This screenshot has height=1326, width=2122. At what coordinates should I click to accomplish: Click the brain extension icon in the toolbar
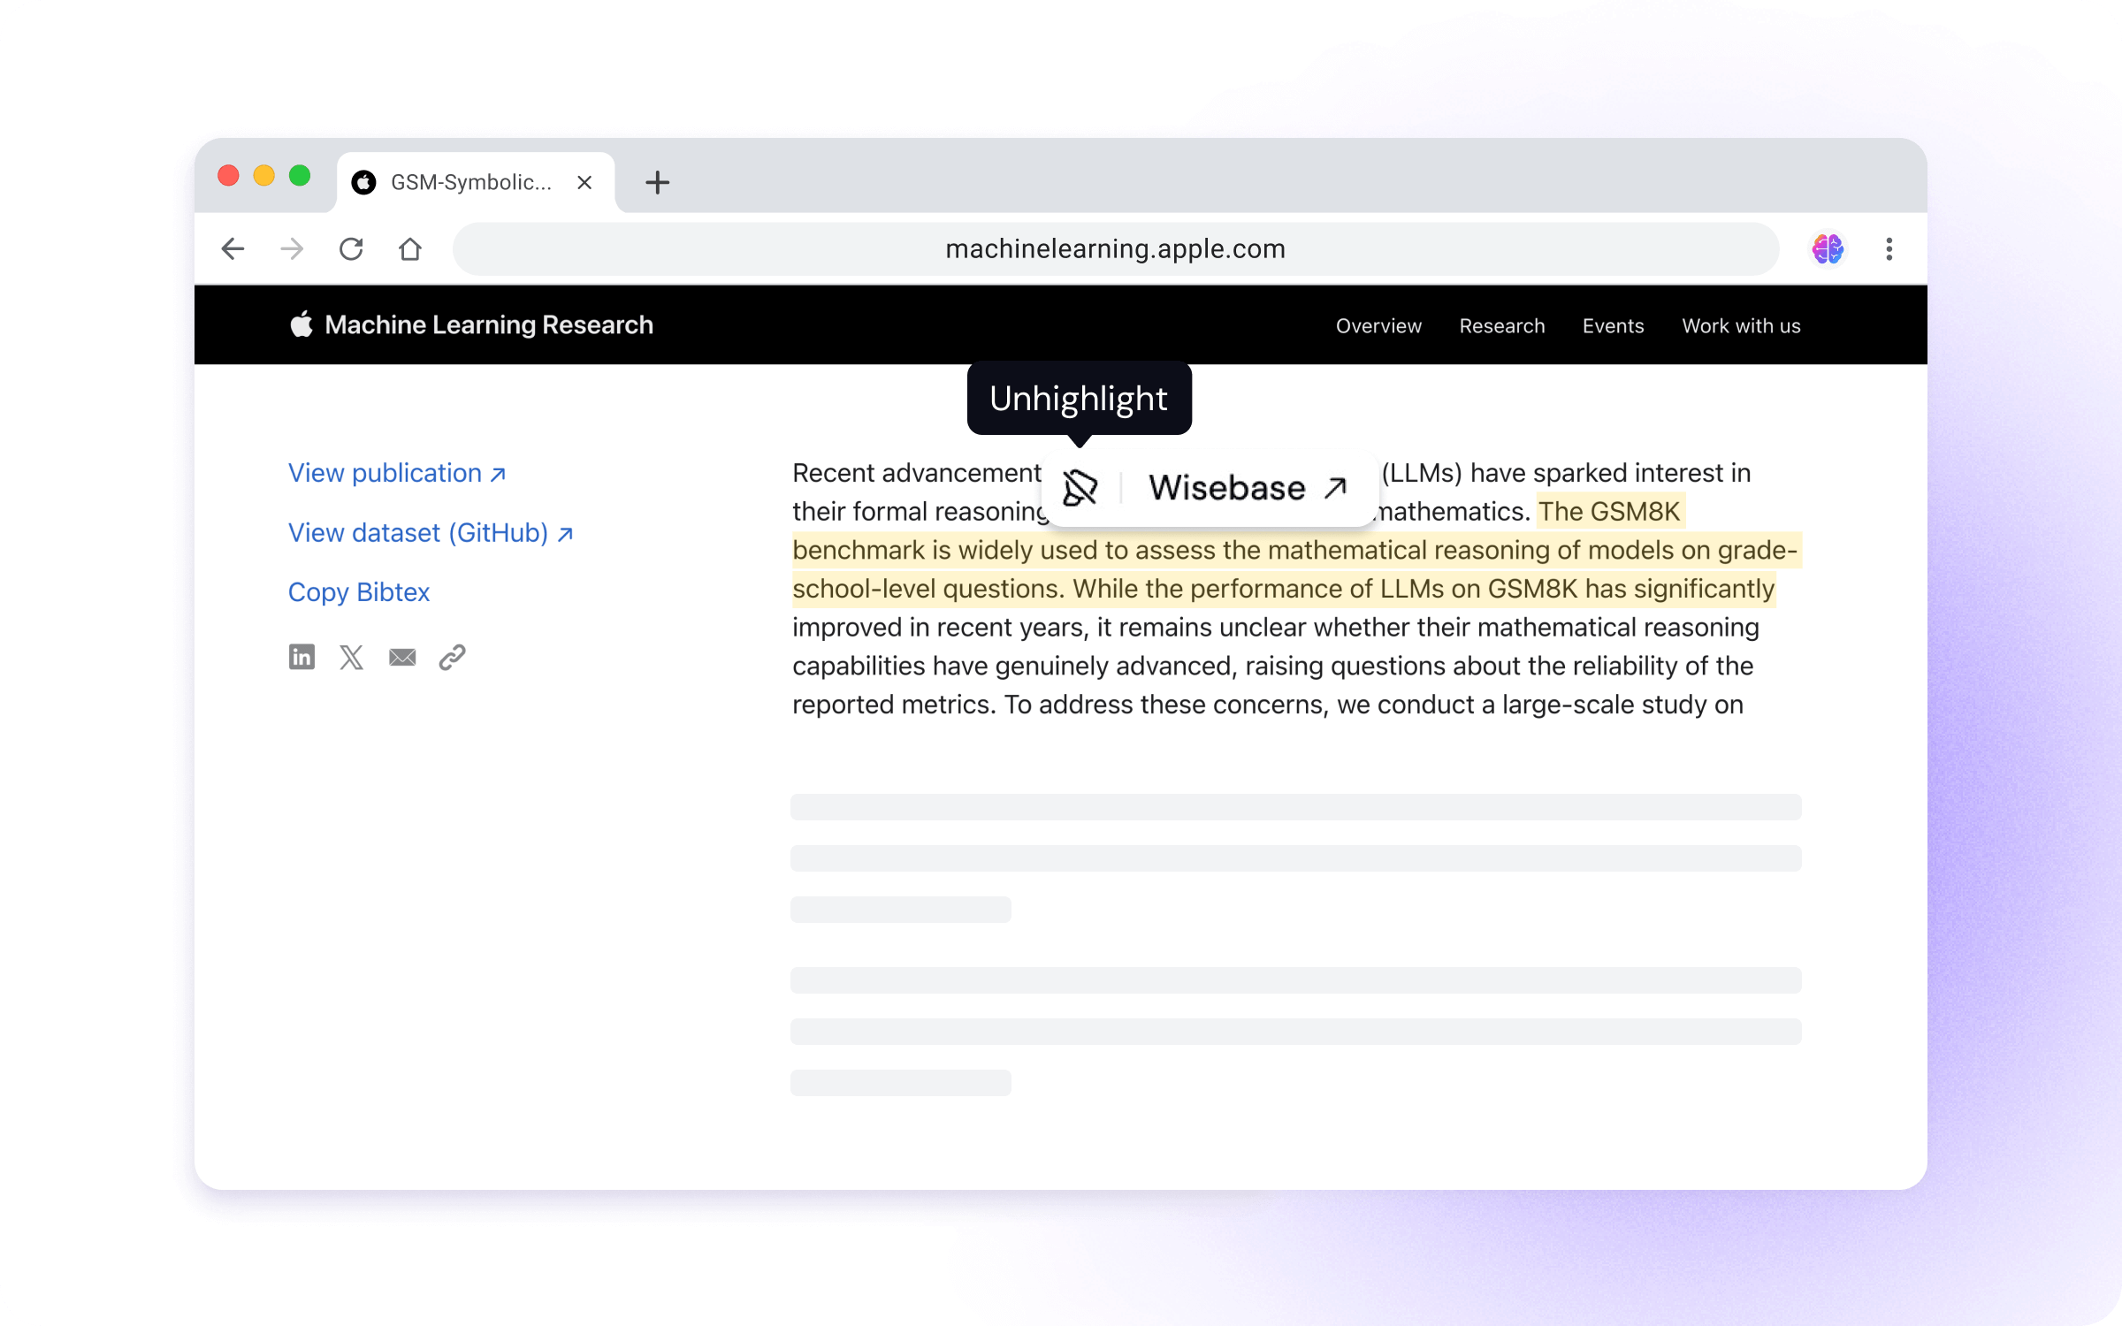(x=1828, y=249)
